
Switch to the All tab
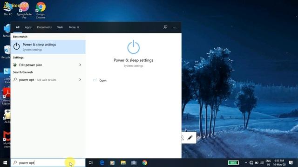(x=18, y=27)
